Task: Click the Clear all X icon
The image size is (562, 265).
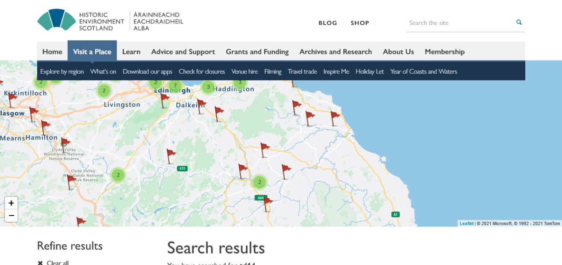Action: click(40, 263)
